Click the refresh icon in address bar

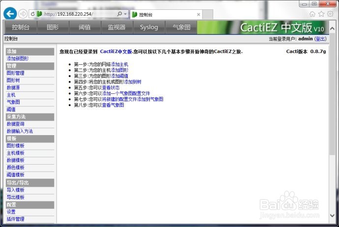32,14
